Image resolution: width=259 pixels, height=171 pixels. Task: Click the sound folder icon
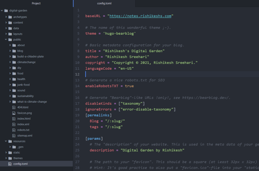pyautogui.click(x=14, y=90)
